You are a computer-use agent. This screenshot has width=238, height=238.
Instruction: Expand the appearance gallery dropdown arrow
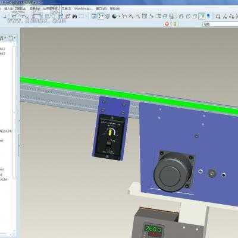click(x=119, y=17)
